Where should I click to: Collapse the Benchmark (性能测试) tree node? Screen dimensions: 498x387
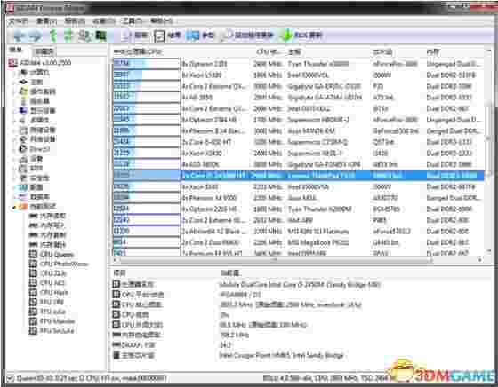pyautogui.click(x=14, y=207)
